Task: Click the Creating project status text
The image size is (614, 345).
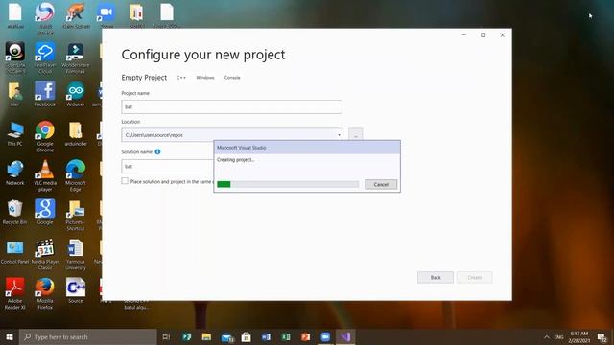Action: [x=235, y=160]
